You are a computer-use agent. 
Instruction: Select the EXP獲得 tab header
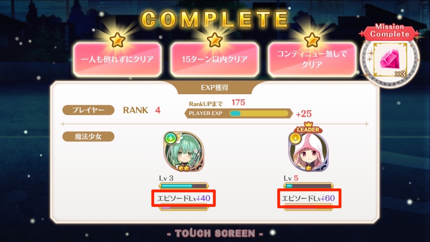pos(215,87)
